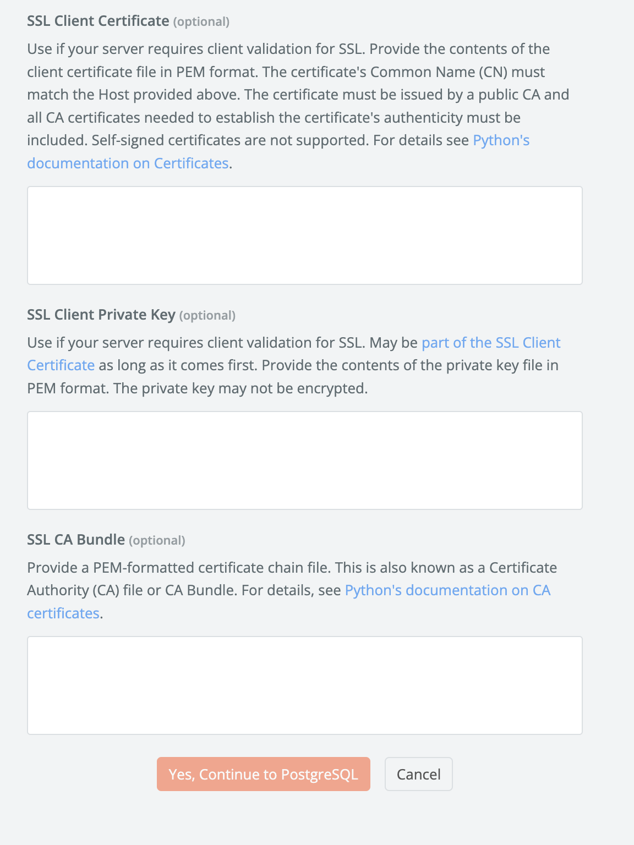Focus the SSL Client Private Key text area

pos(304,460)
